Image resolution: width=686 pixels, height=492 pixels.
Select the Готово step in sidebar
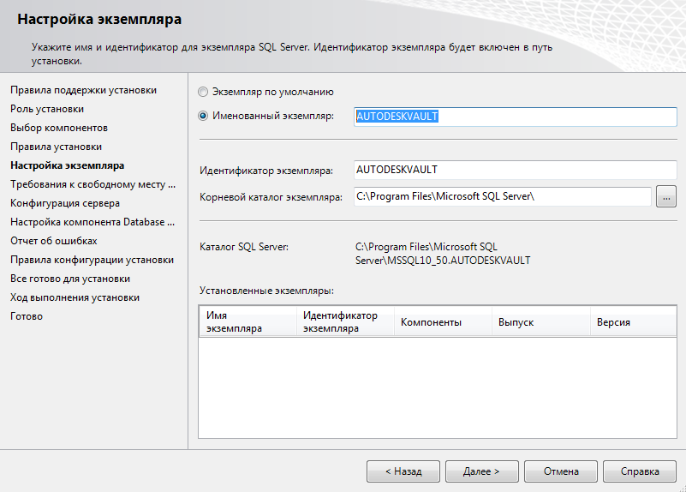click(27, 316)
